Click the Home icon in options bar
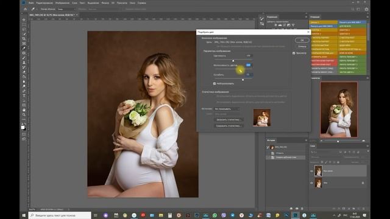This screenshot has height=219, width=390. tap(26, 9)
